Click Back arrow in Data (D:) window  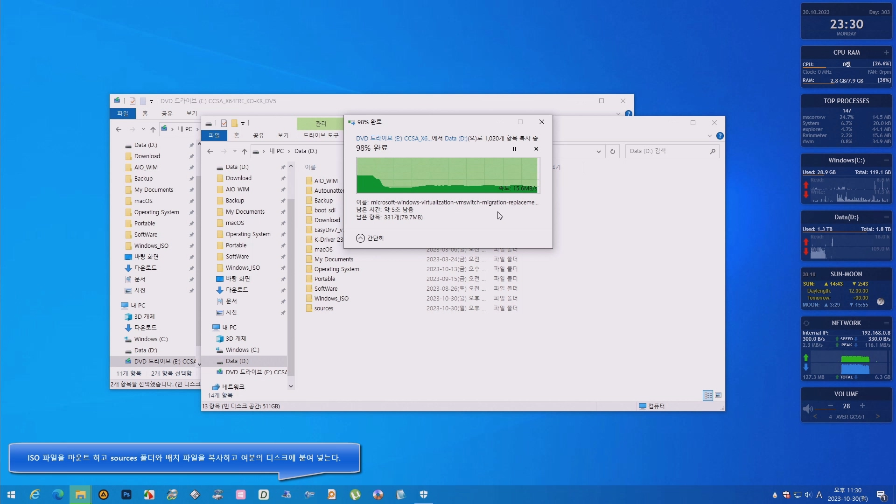[x=210, y=151]
